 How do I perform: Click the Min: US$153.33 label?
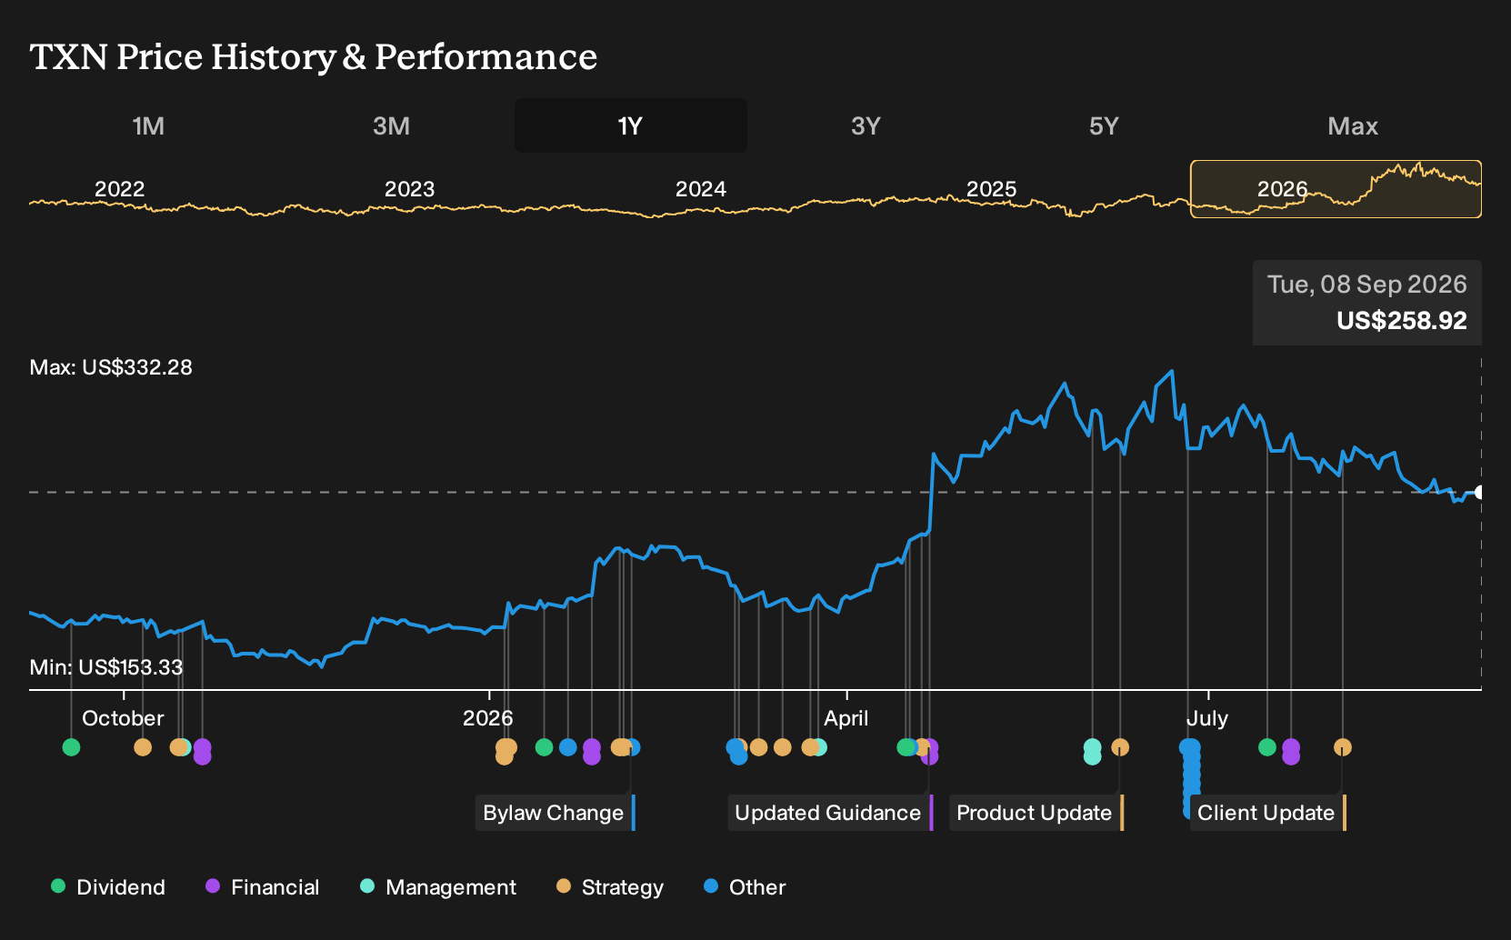(x=106, y=667)
